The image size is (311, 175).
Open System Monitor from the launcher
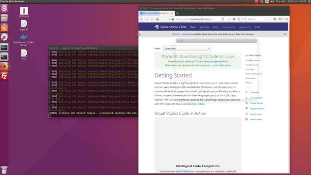[4, 47]
